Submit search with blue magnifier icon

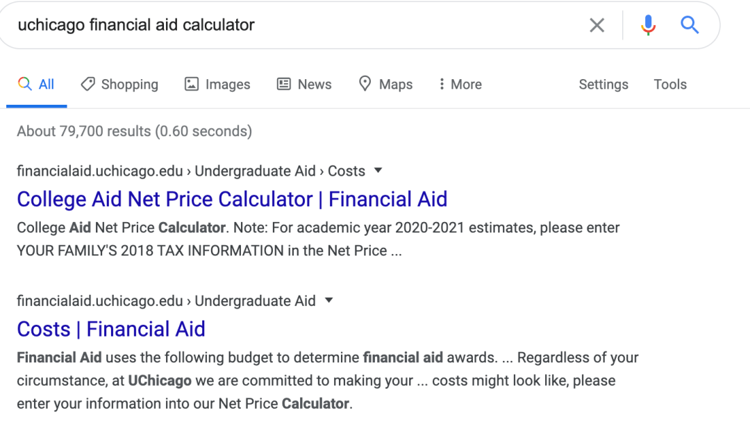690,24
